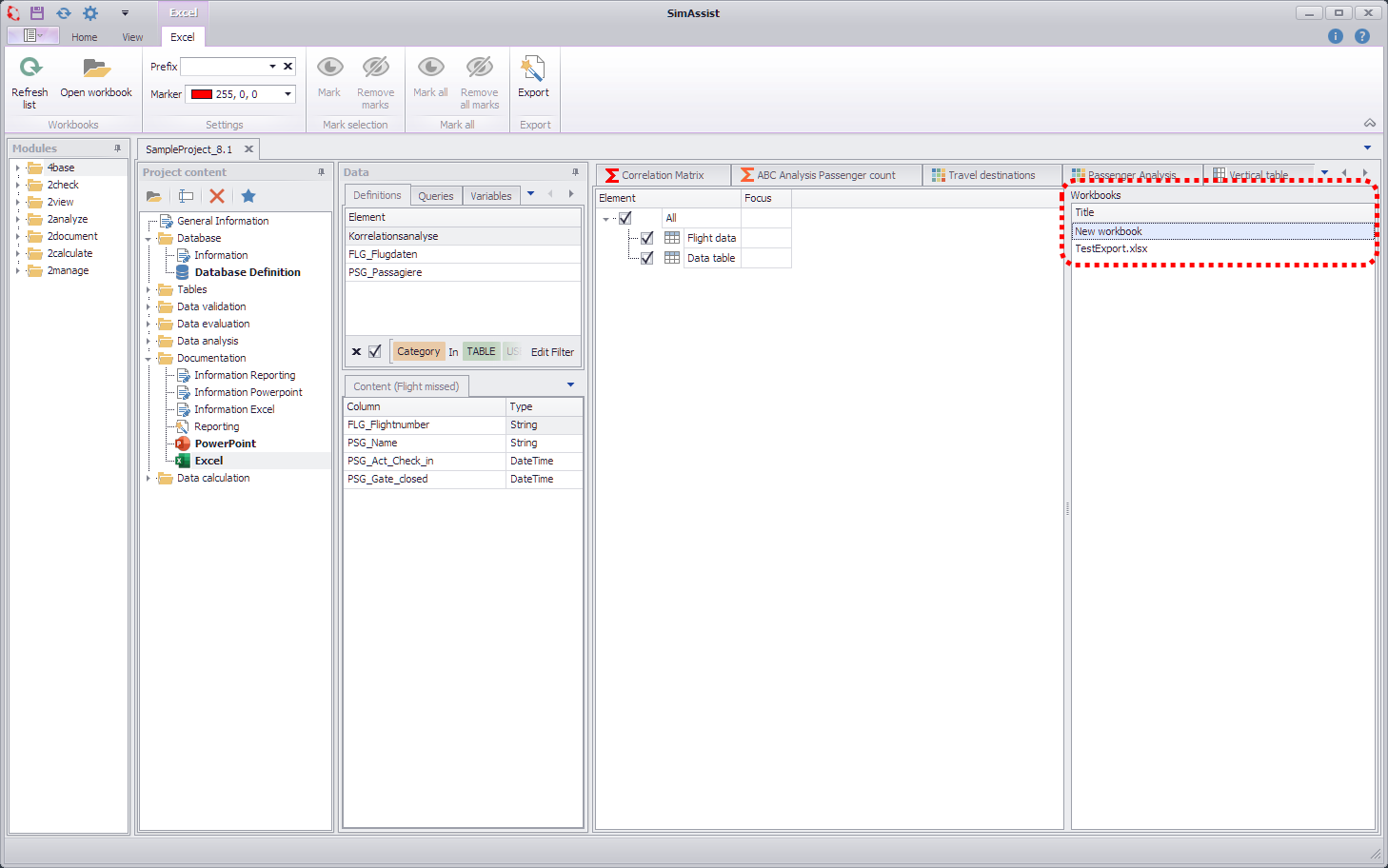Click the Mark all icon
Viewport: 1388px width, 868px height.
coord(430,67)
